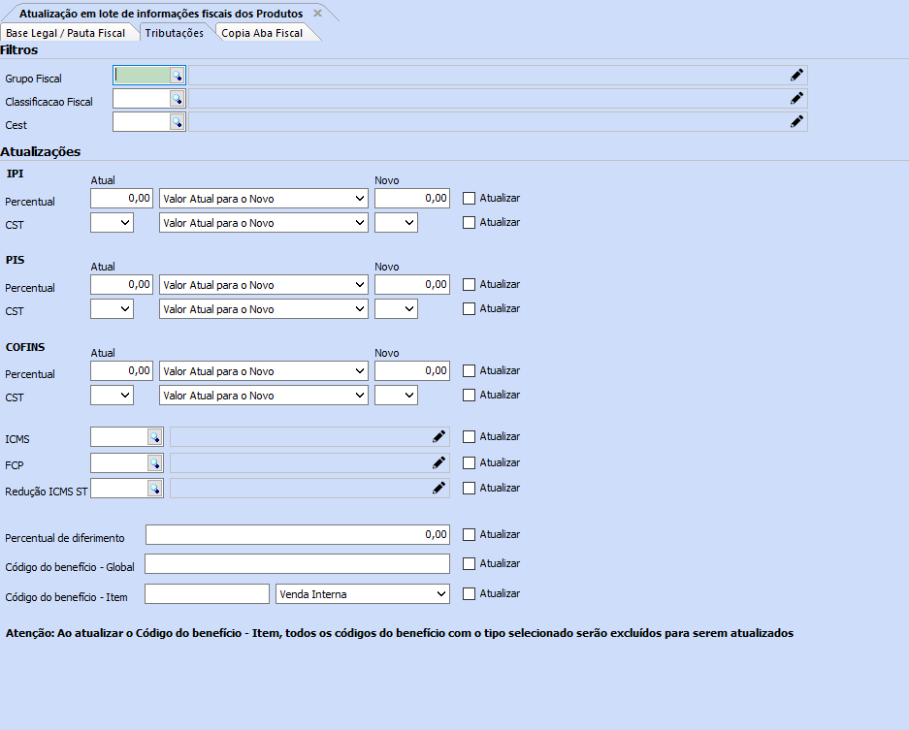Click the Cest pencil edit icon

tap(796, 122)
